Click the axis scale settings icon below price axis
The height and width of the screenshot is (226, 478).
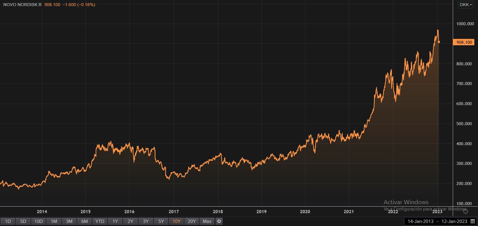[465, 211]
